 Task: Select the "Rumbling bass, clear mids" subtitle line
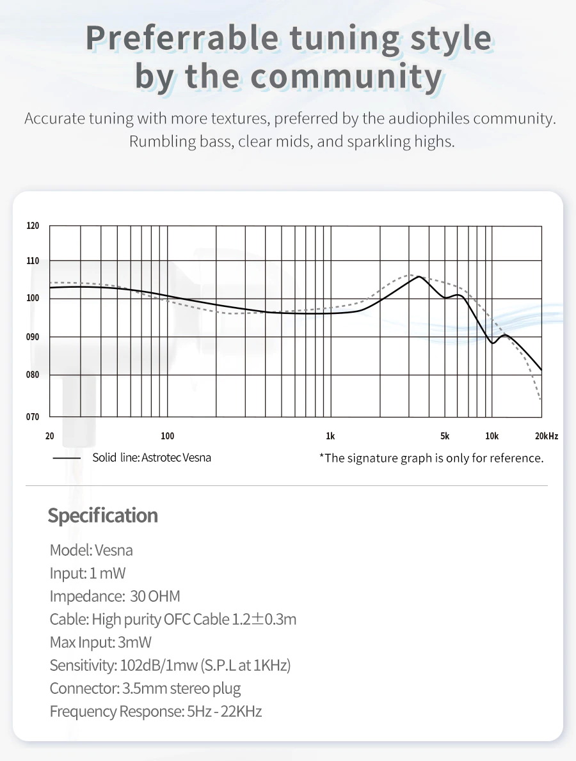tap(292, 141)
